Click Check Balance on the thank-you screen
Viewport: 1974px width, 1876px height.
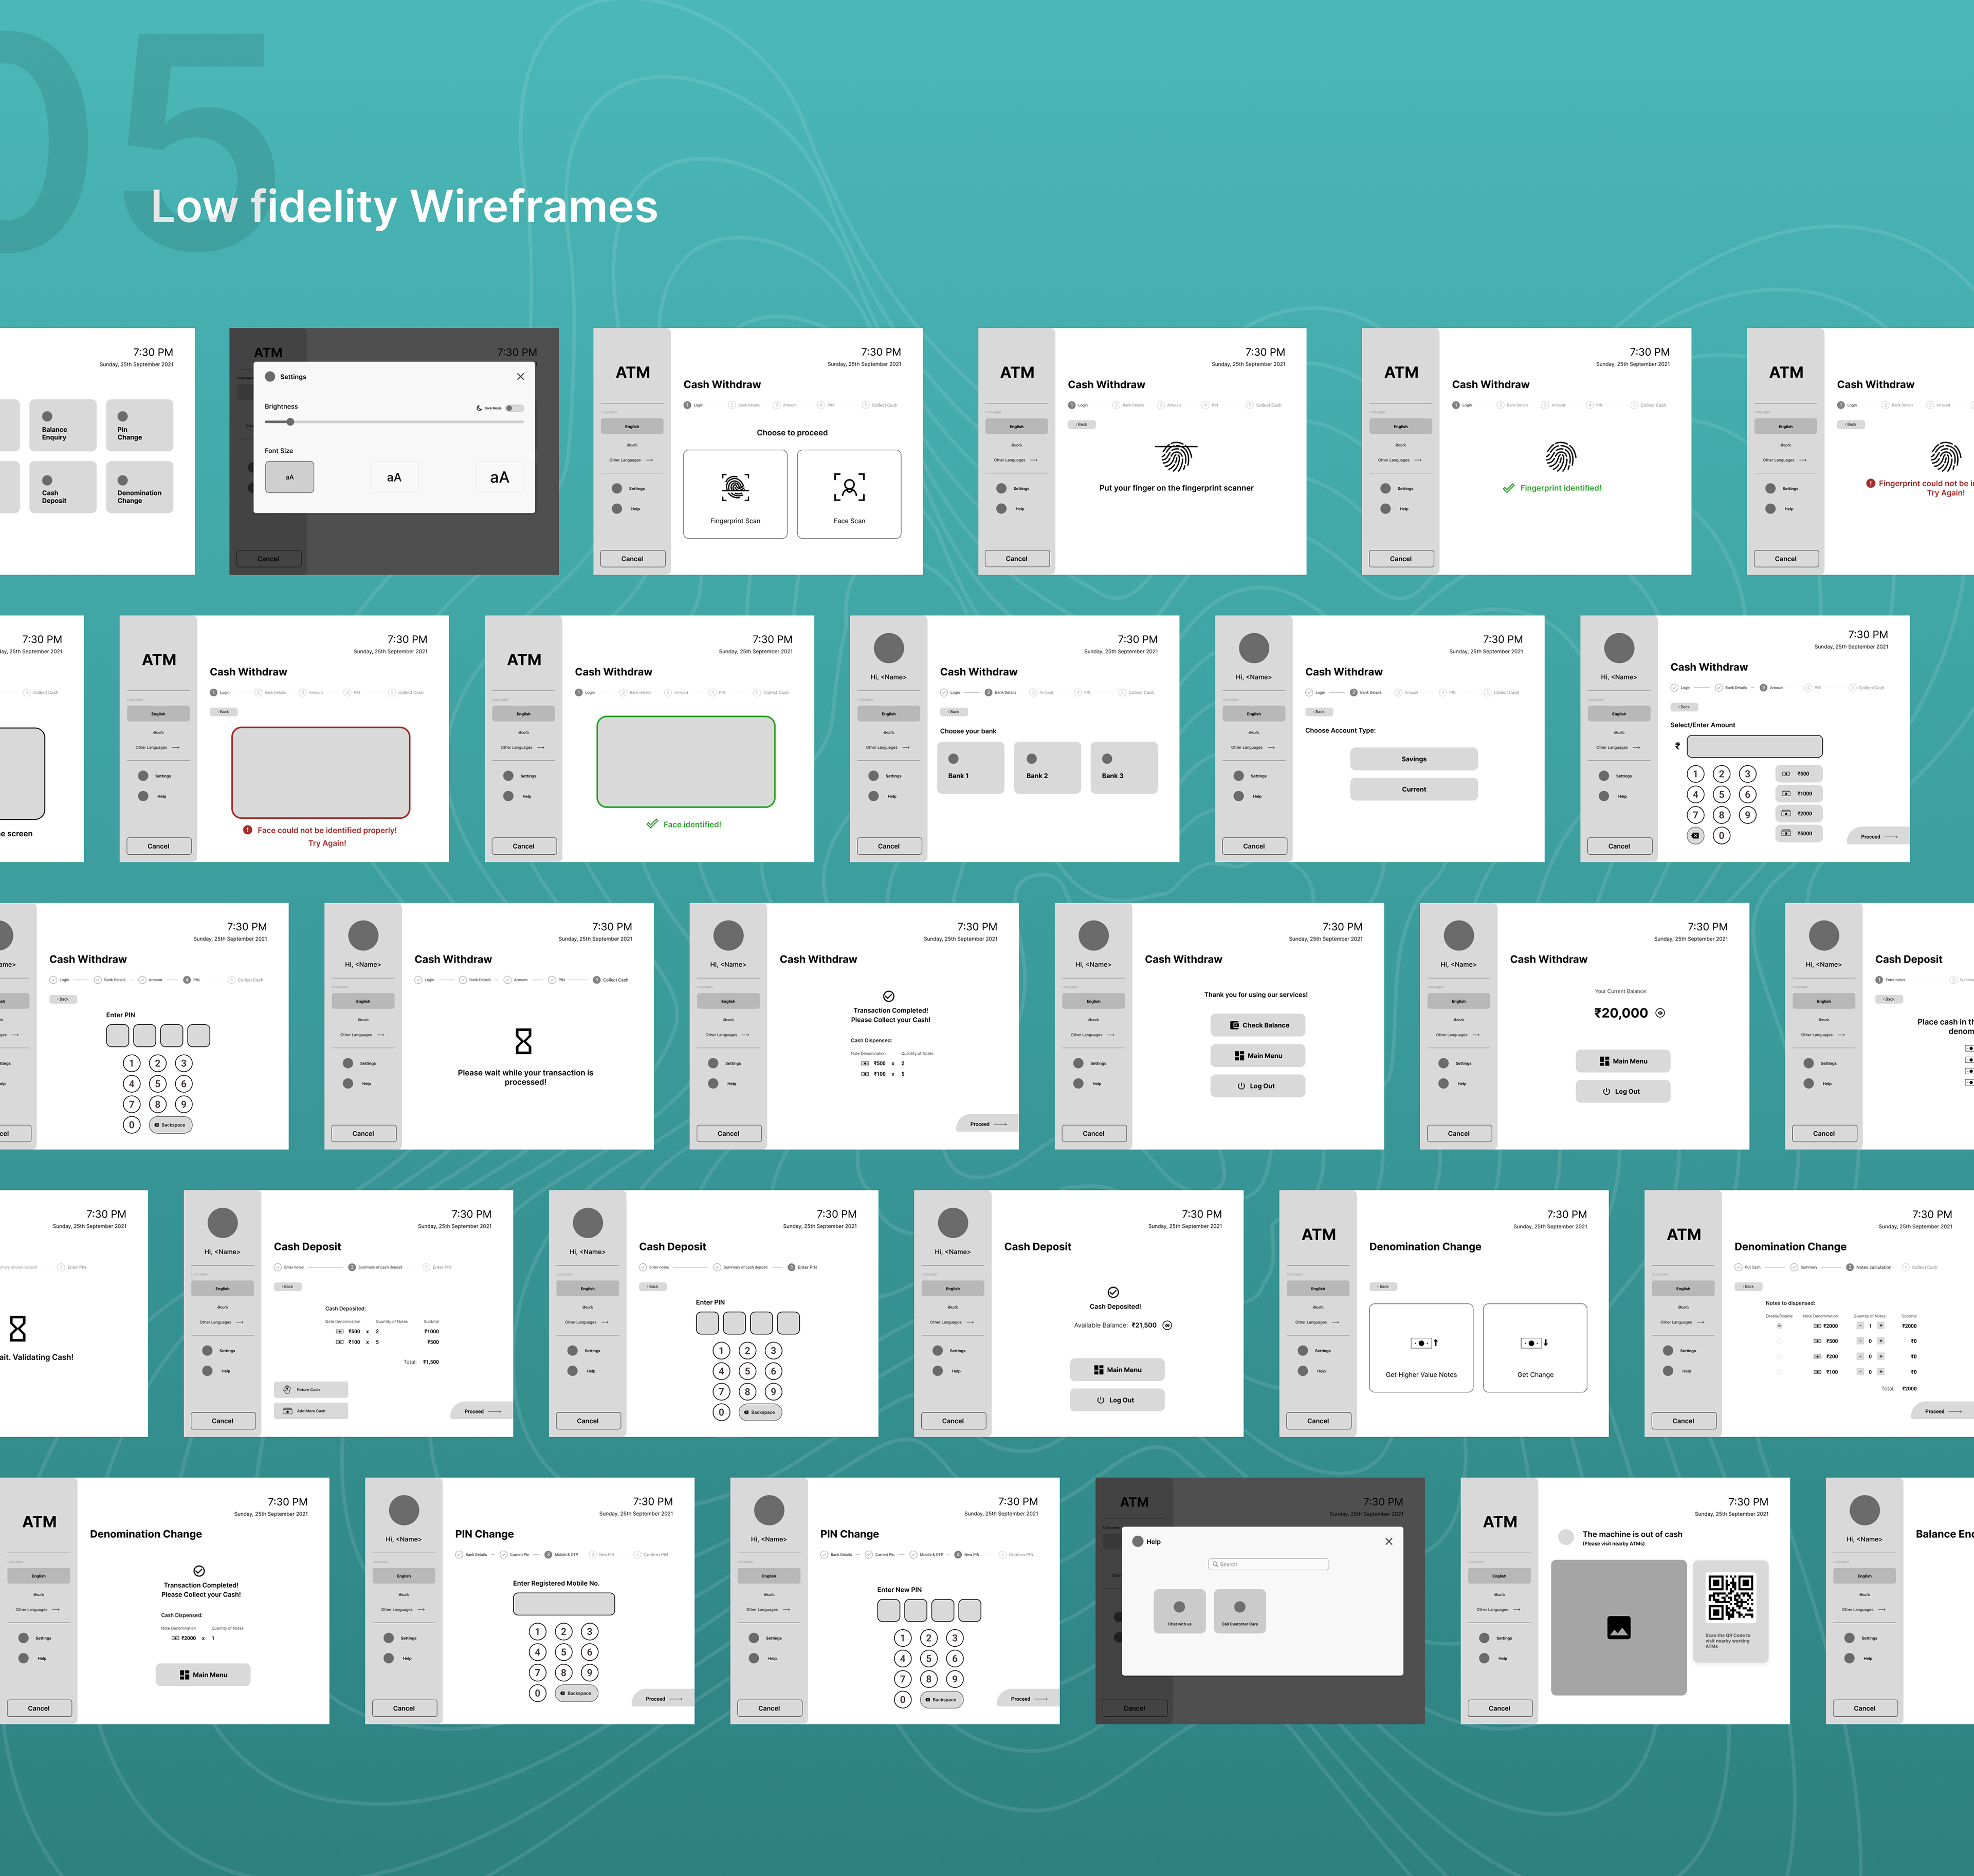[1258, 1025]
